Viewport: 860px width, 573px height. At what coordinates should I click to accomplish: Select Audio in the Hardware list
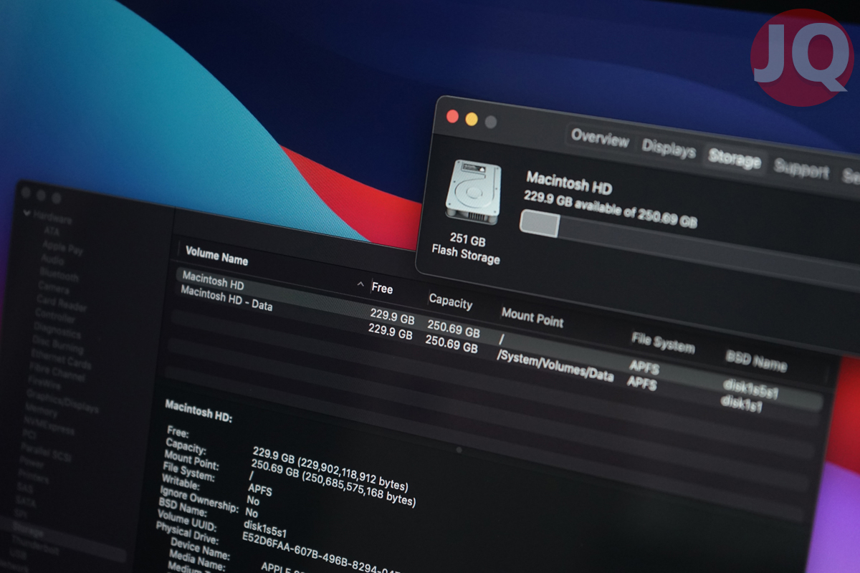click(52, 259)
